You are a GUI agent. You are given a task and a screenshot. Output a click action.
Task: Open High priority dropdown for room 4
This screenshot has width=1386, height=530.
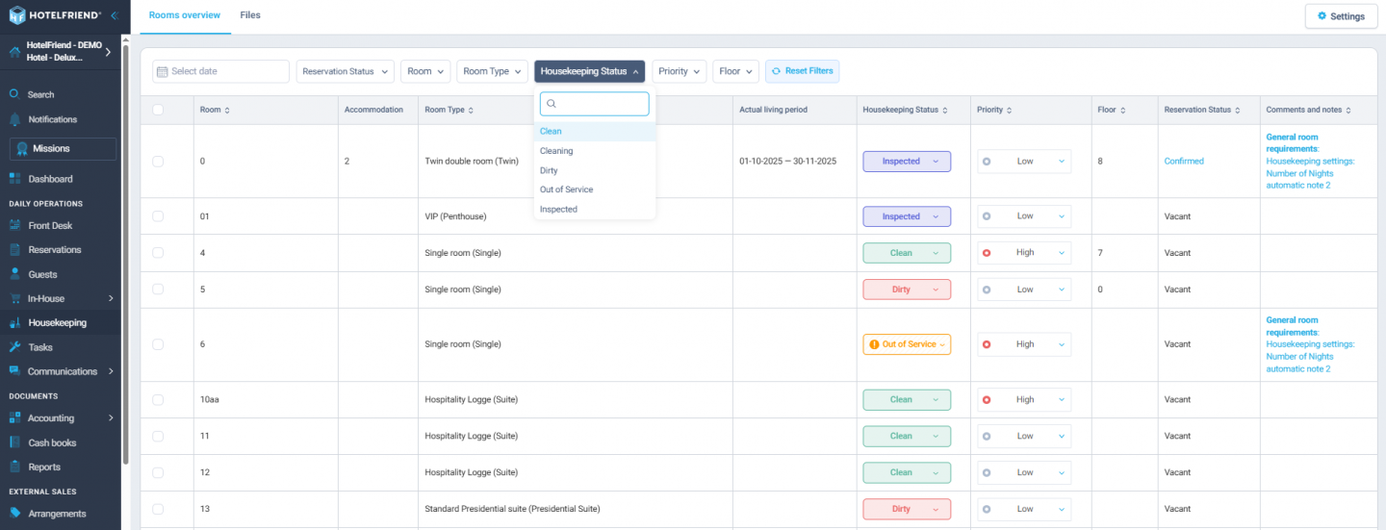point(1024,253)
